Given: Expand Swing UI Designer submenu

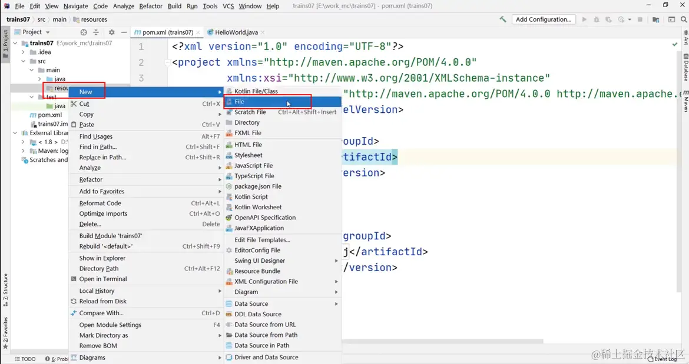Looking at the screenshot, I should click(283, 261).
